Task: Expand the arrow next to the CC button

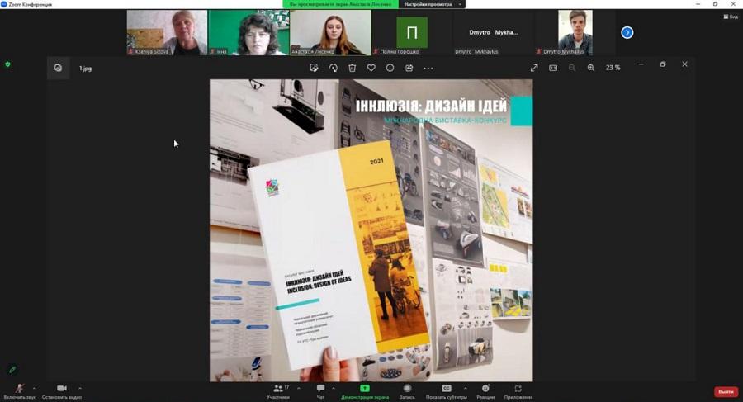Action: coord(466,388)
